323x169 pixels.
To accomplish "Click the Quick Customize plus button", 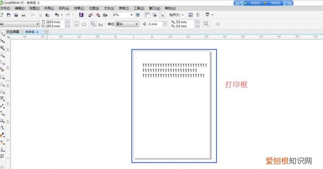I will [217, 24].
